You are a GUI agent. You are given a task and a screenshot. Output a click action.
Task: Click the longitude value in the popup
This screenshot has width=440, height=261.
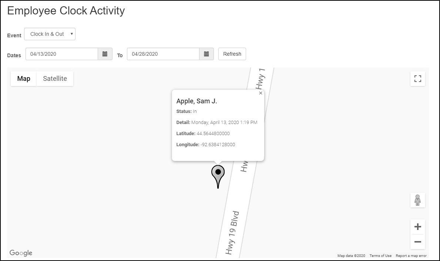[x=218, y=145]
